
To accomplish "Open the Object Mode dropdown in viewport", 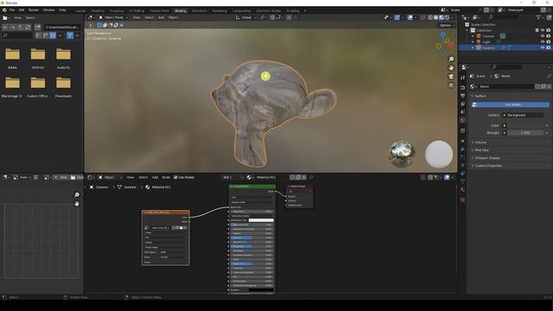I will point(113,17).
